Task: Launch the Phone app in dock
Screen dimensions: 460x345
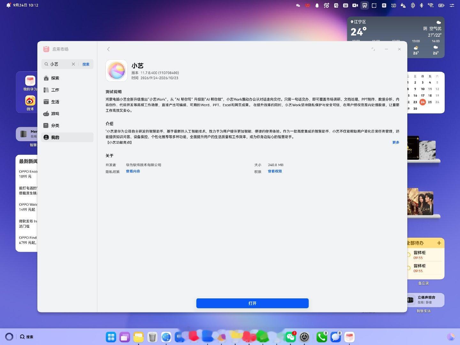Action: coord(322,337)
